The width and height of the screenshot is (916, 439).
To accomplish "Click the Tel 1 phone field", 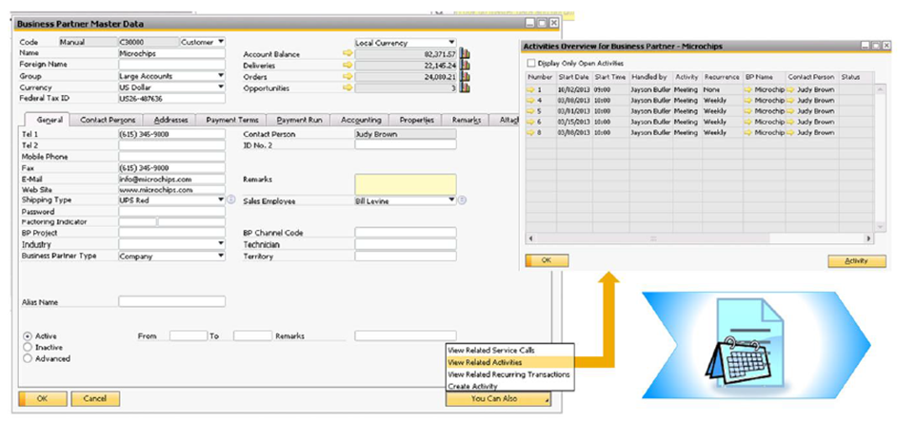I will pyautogui.click(x=171, y=134).
